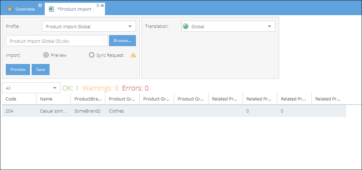Viewport: 362px width, 170px height.
Task: Select the Product import tab
Action: coord(75,9)
